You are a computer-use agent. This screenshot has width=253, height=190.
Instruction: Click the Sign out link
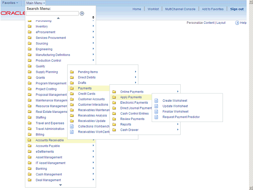point(237,9)
